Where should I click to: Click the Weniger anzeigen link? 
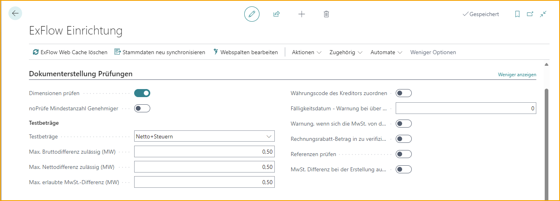pyautogui.click(x=517, y=75)
